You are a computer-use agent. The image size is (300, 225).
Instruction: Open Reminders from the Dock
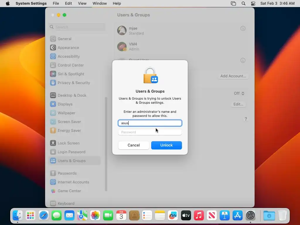coord(147,216)
